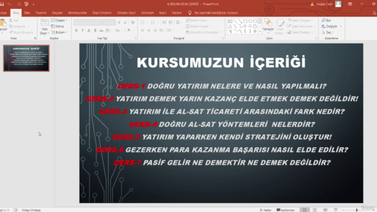The width and height of the screenshot is (377, 212).
Task: Open the change case (Aa) dropdown
Action: tap(118, 30)
